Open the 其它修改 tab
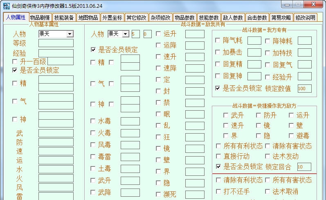The image size is (326, 200). [136, 18]
